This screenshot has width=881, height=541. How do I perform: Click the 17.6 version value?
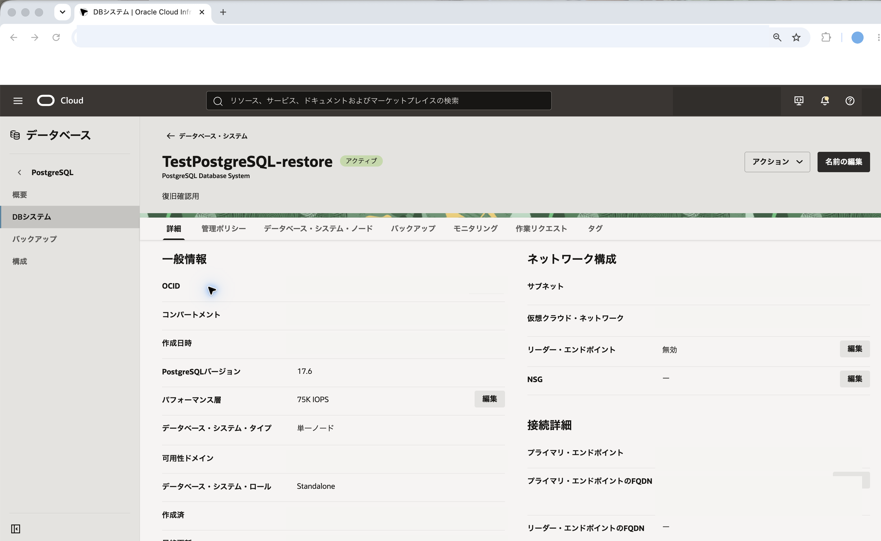click(304, 371)
